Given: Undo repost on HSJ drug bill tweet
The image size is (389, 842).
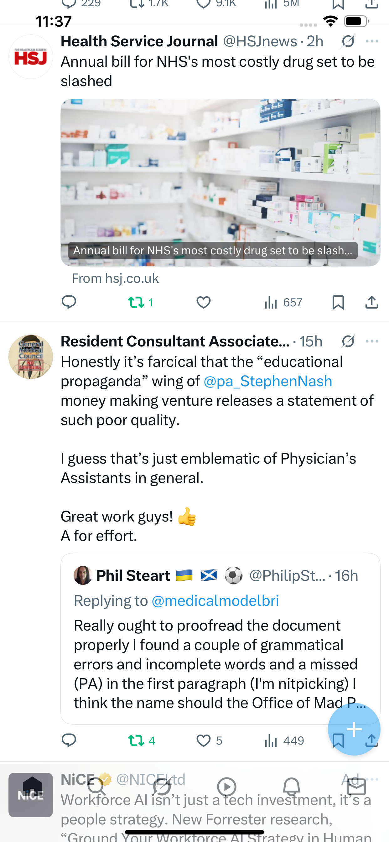Looking at the screenshot, I should pyautogui.click(x=136, y=302).
